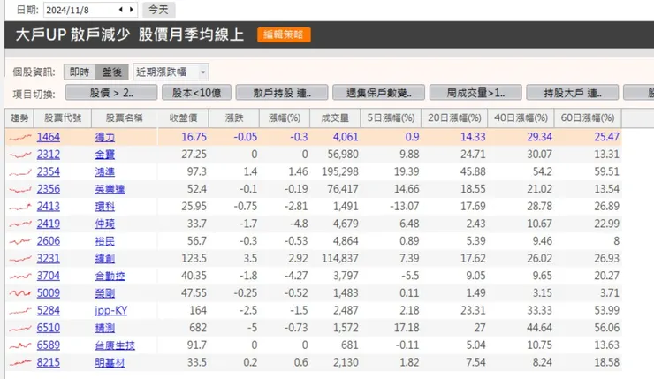
Task: Sort by the 60日漲幅(%) column header
Action: [588, 118]
